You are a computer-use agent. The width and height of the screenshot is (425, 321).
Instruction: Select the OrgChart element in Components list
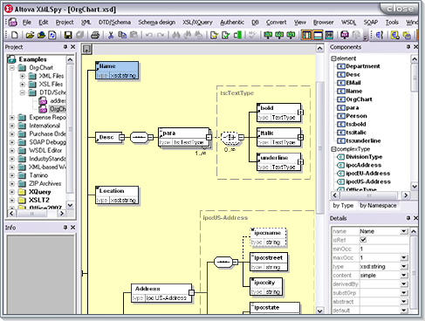click(359, 99)
